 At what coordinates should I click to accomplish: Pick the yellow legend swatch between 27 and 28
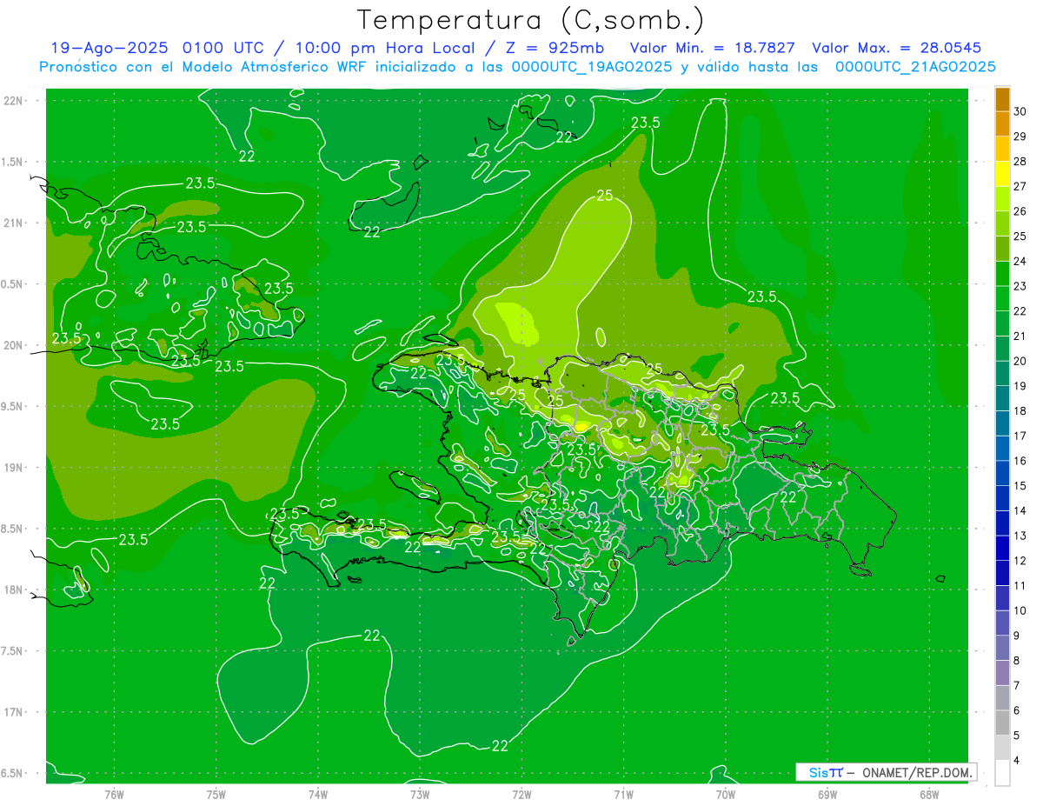[1002, 174]
